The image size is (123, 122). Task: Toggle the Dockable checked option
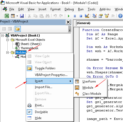coord(50,112)
